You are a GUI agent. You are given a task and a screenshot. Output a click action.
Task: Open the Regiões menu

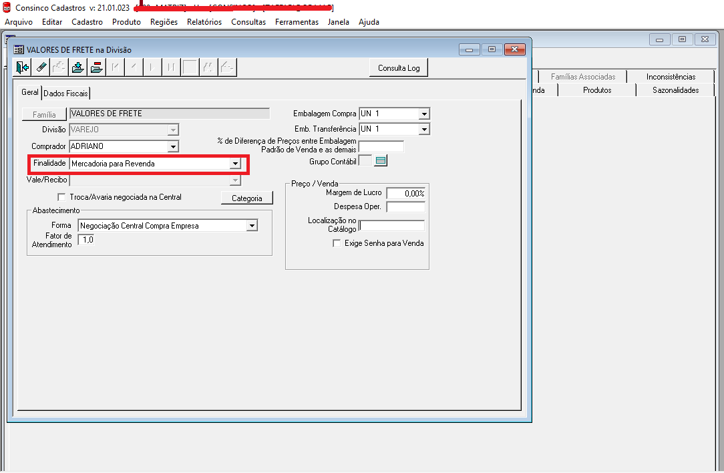[x=164, y=21]
